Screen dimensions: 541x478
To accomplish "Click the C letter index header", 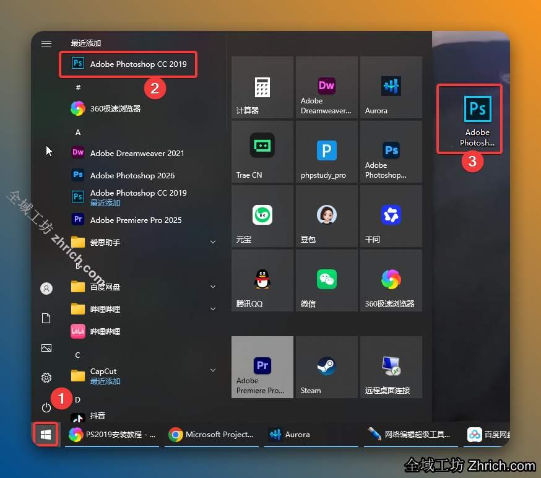I will (x=77, y=355).
